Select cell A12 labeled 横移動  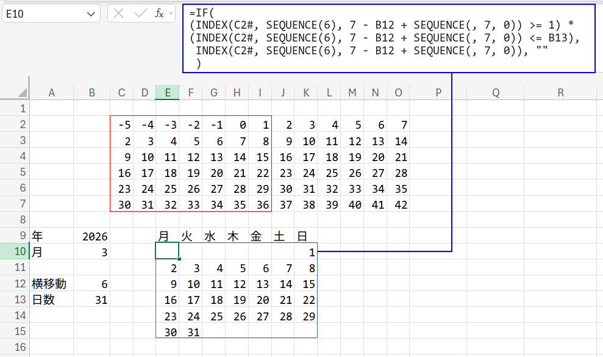coord(51,284)
